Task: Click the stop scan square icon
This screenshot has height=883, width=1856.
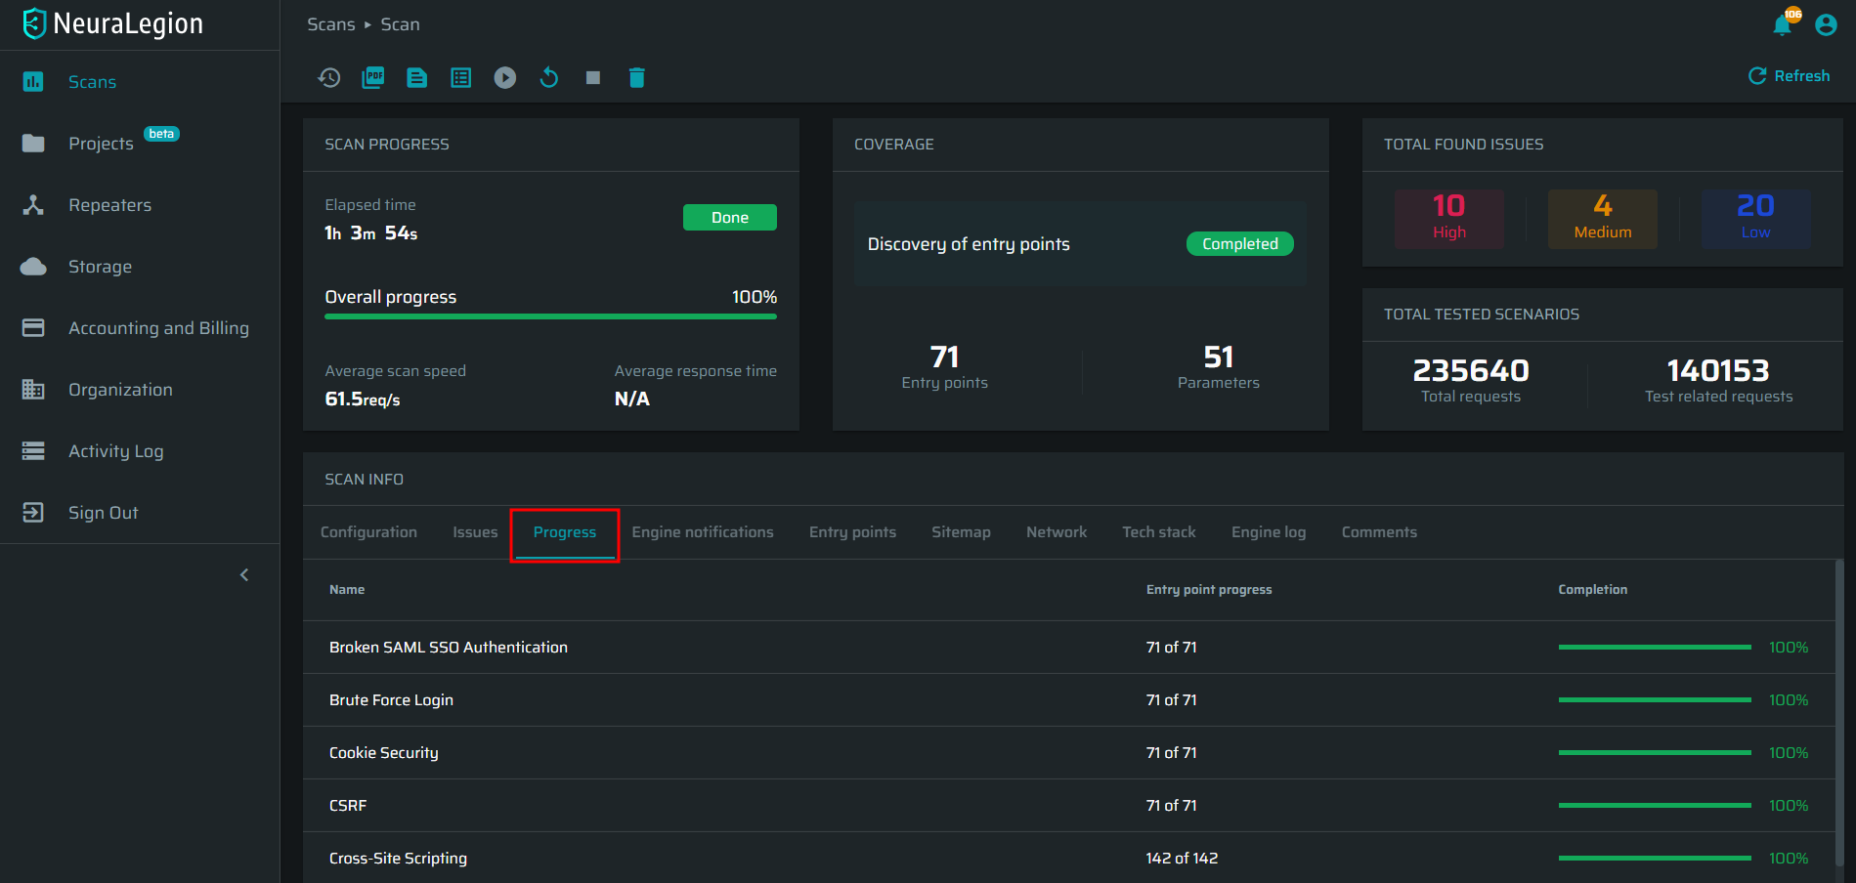Action: [x=593, y=77]
